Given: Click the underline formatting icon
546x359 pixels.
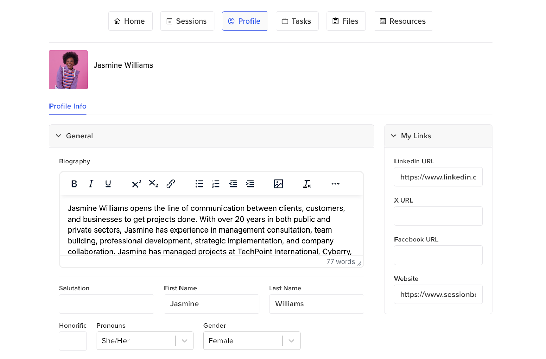Looking at the screenshot, I should [108, 184].
